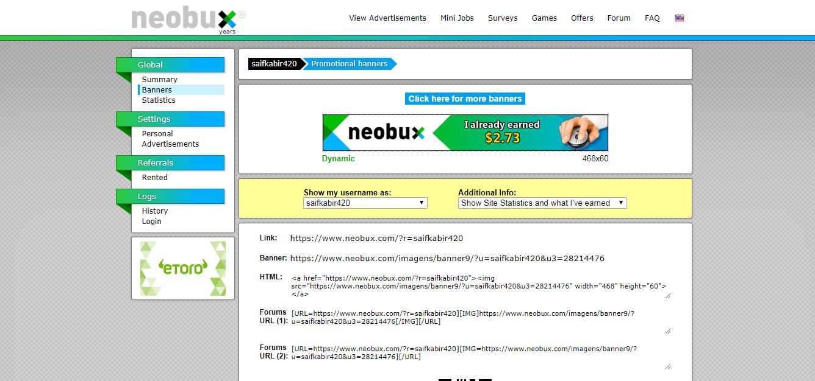Open Personal settings

point(157,134)
